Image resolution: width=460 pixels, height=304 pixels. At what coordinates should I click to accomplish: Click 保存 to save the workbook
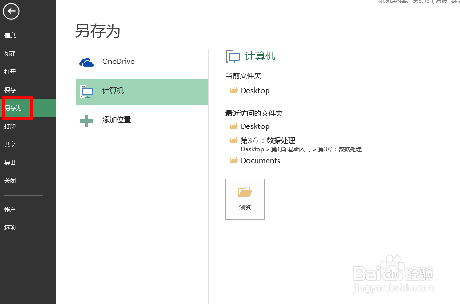pos(10,90)
